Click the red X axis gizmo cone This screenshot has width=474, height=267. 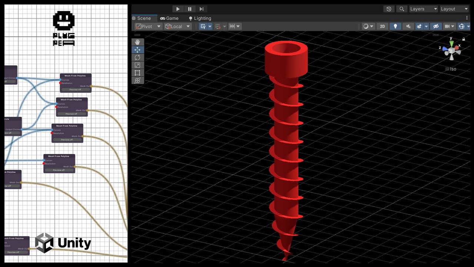(x=457, y=49)
